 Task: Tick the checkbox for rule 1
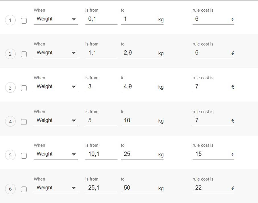tap(24, 21)
